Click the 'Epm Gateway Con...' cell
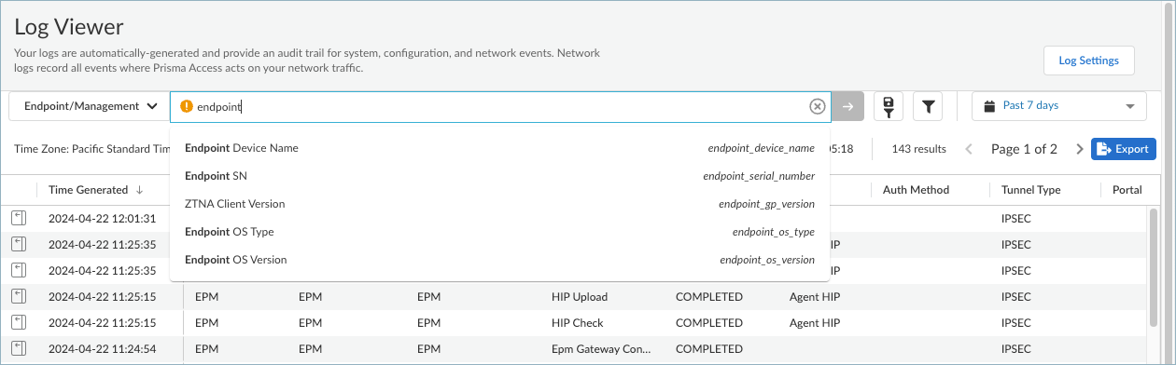 pyautogui.click(x=601, y=349)
